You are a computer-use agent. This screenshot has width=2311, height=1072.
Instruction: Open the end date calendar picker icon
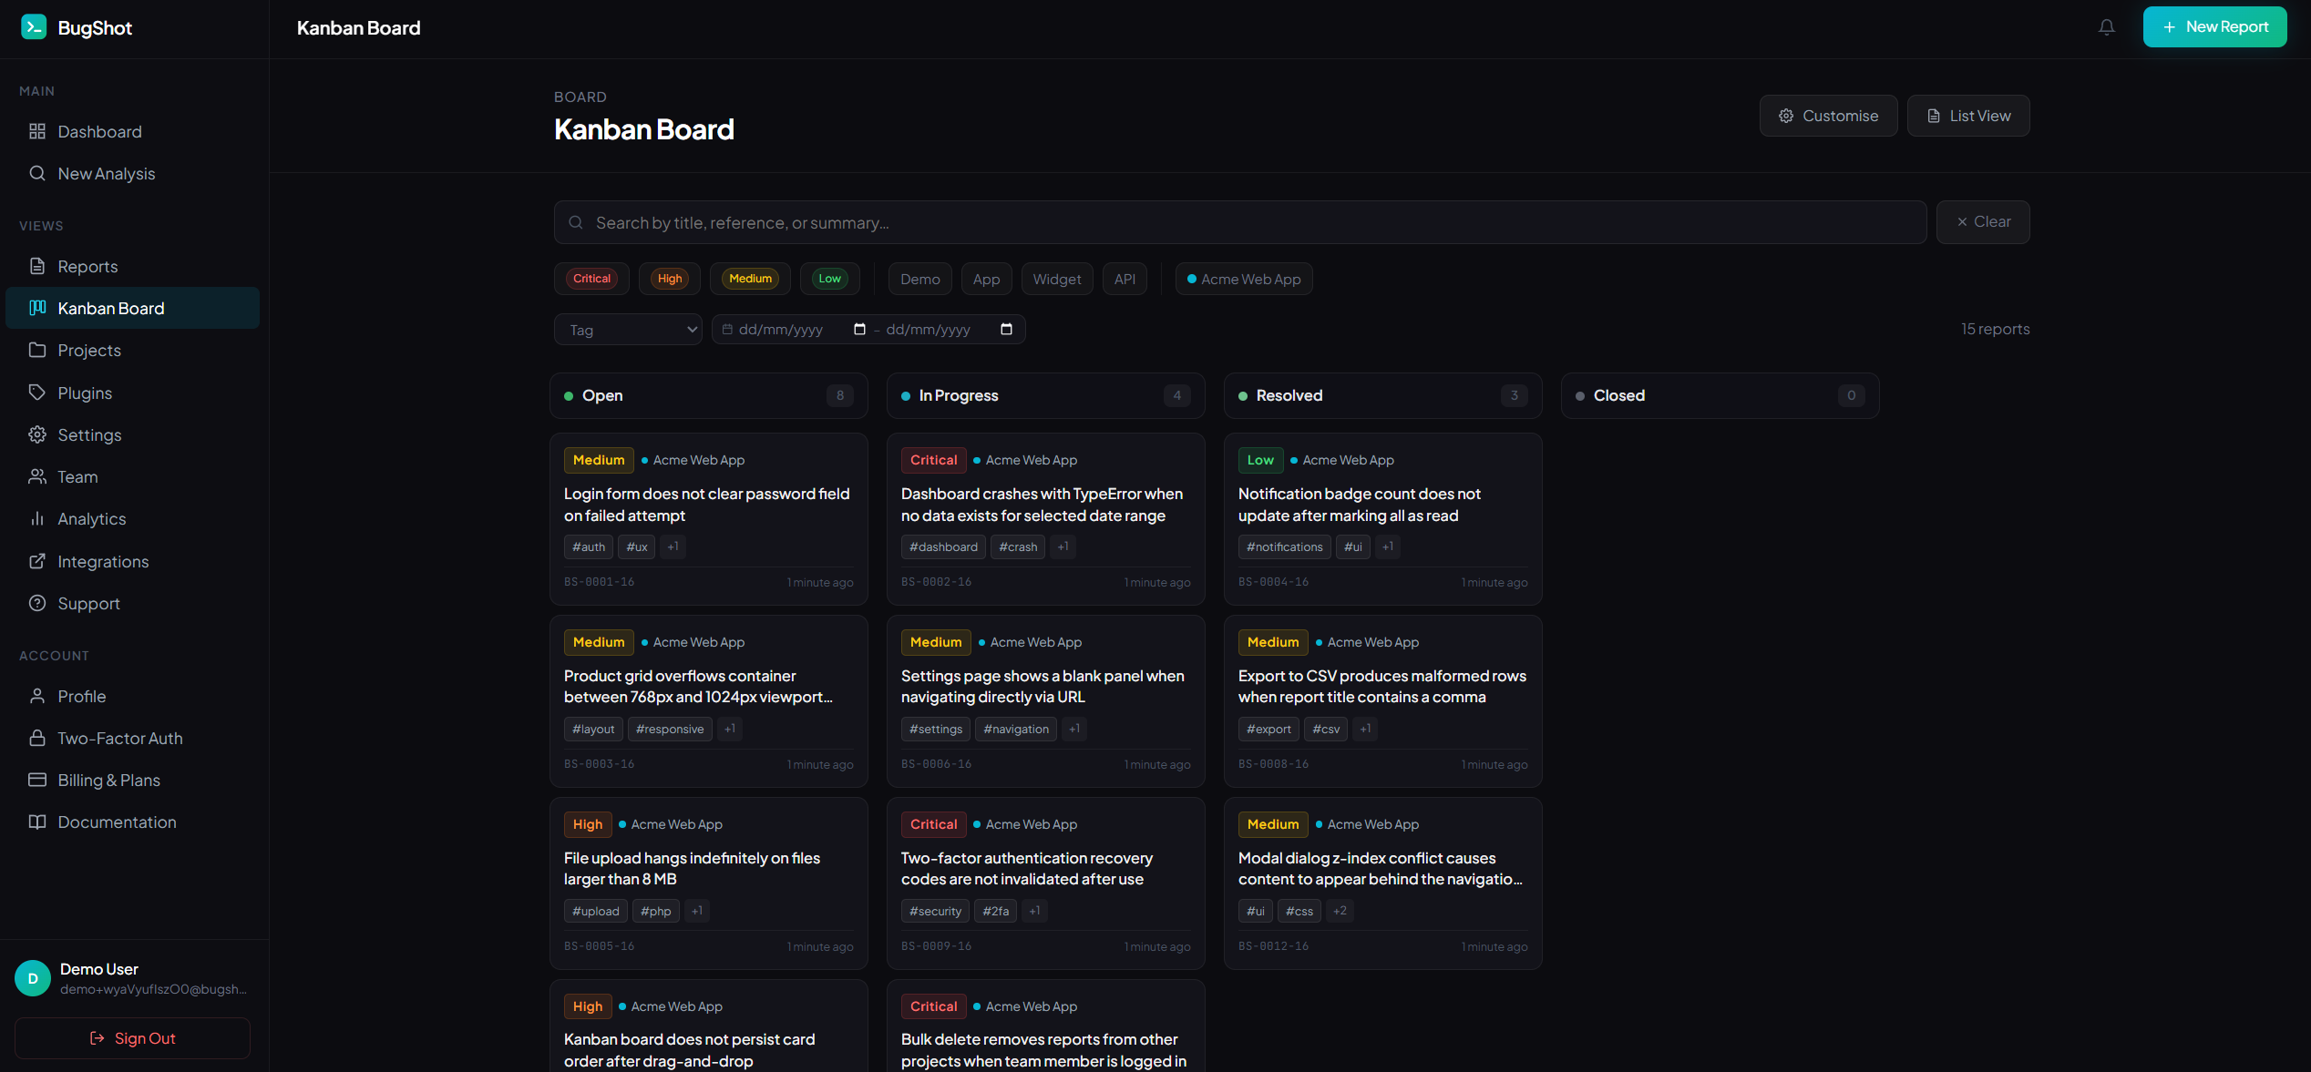[x=1006, y=329]
